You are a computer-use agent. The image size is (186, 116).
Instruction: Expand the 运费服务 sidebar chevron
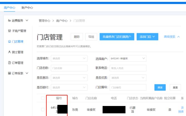coord(27,20)
